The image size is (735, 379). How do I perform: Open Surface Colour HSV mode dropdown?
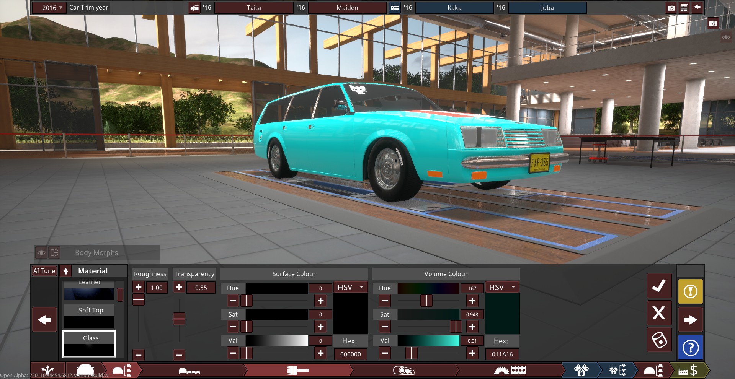(x=351, y=287)
